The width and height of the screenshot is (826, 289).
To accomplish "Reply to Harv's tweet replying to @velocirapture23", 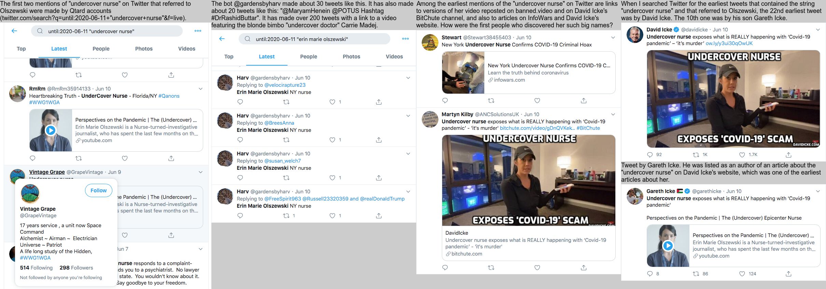I will (x=240, y=102).
